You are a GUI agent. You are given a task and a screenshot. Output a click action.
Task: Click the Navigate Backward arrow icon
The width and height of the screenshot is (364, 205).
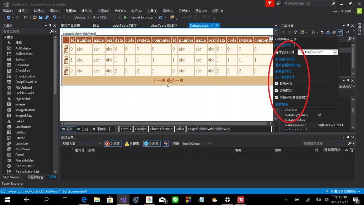click(9, 17)
